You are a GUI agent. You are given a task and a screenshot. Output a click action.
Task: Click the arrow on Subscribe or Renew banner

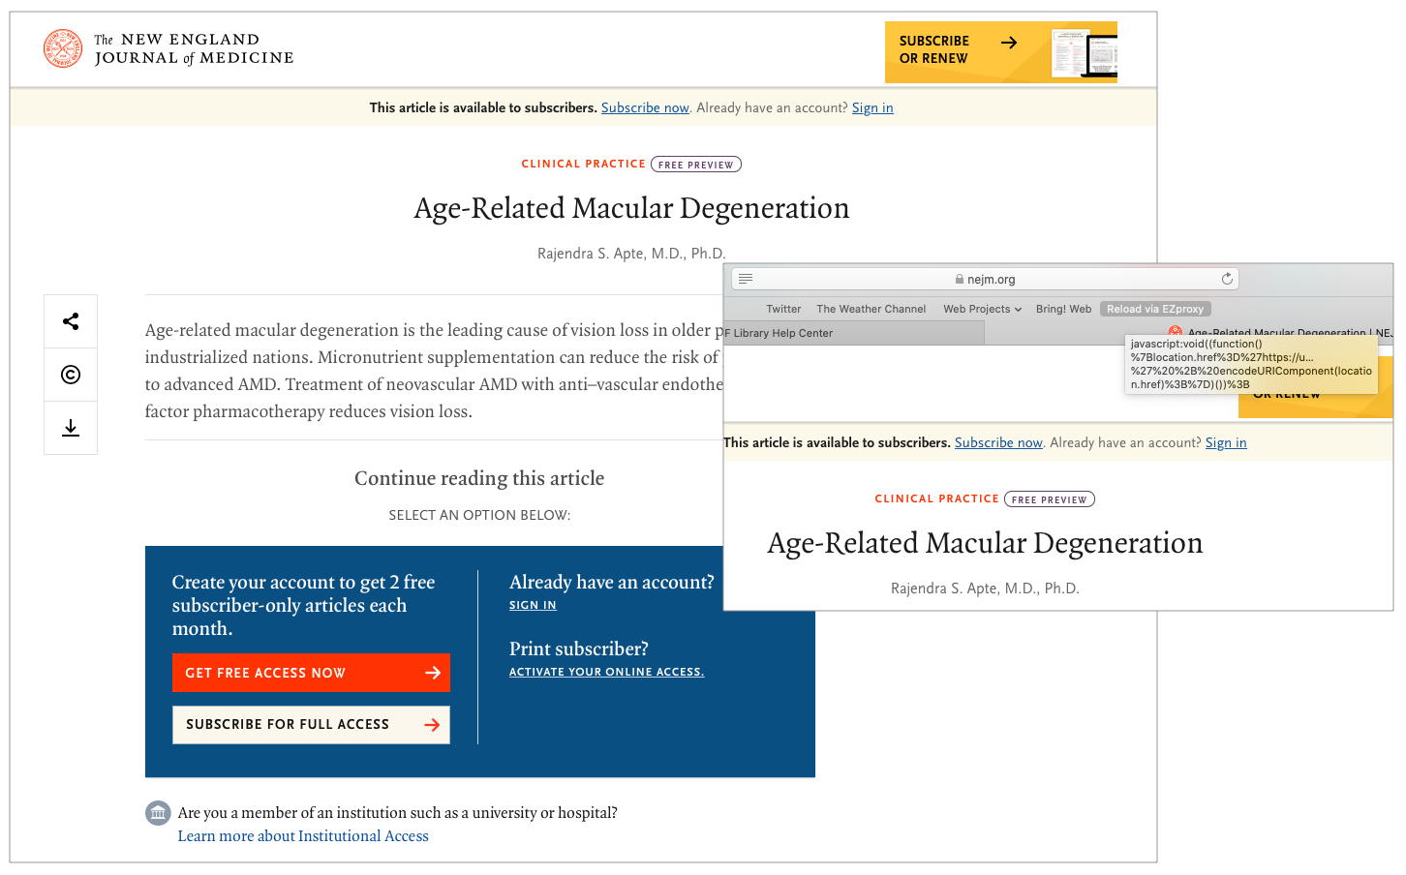[1009, 43]
